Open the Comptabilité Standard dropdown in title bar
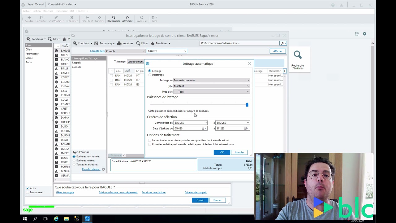 (x=62, y=4)
